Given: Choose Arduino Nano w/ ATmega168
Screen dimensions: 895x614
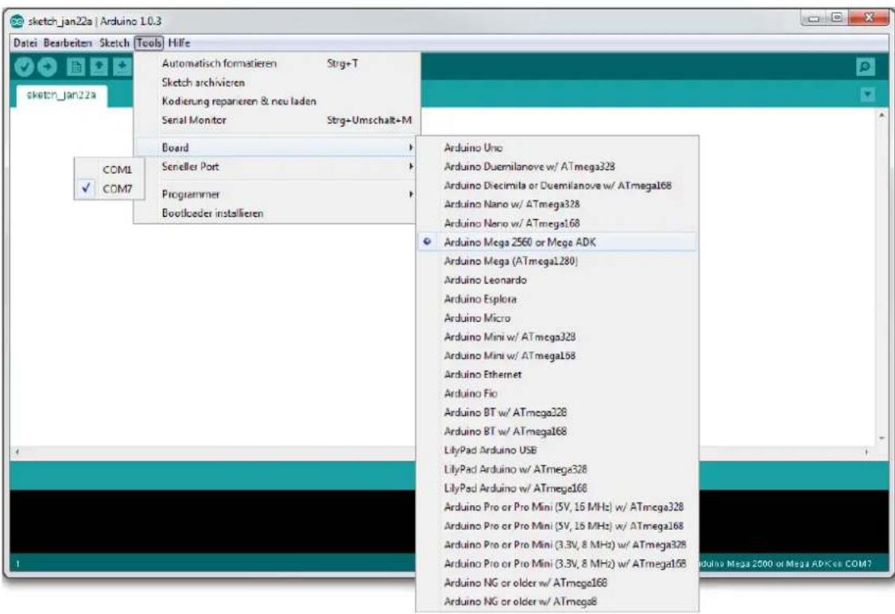Looking at the screenshot, I should click(x=557, y=223).
